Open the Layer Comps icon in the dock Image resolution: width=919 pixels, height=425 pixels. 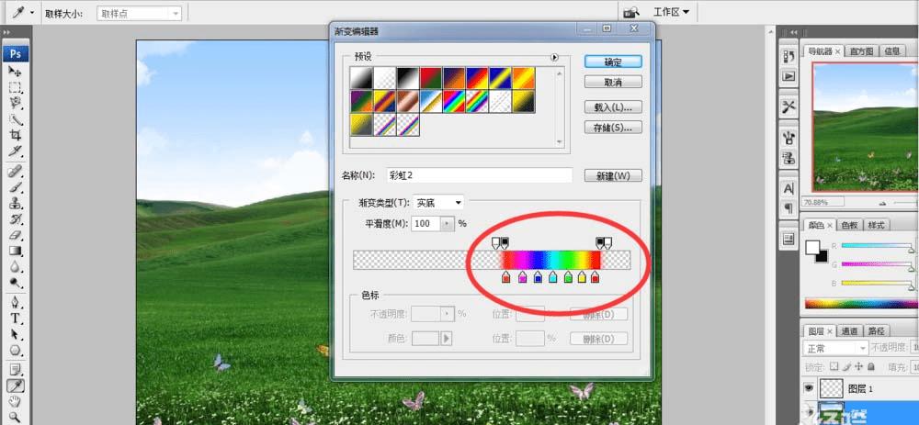coord(789,239)
